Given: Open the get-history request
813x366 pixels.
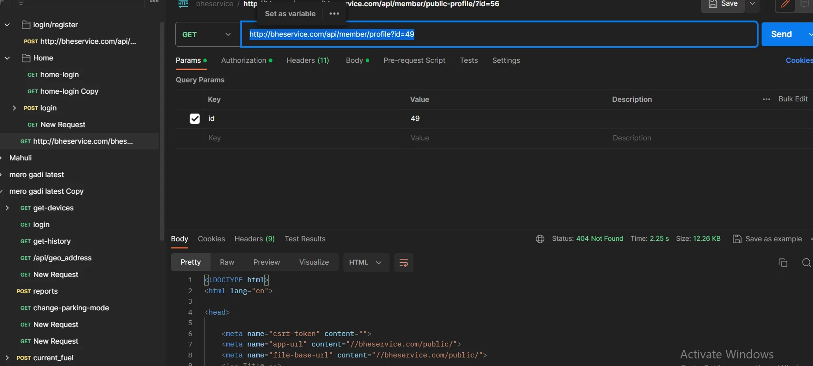Looking at the screenshot, I should [x=45, y=241].
